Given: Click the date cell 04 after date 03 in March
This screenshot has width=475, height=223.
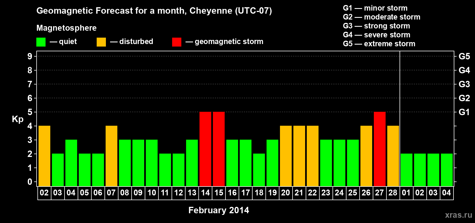Looking at the screenshot, I should click(446, 193).
